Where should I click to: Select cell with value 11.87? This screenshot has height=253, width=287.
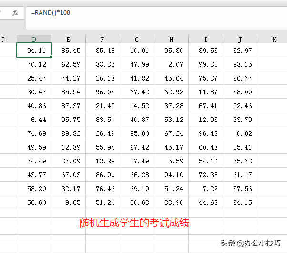(205, 91)
